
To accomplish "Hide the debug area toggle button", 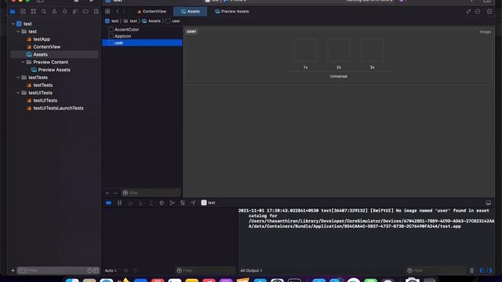I will [488, 203].
